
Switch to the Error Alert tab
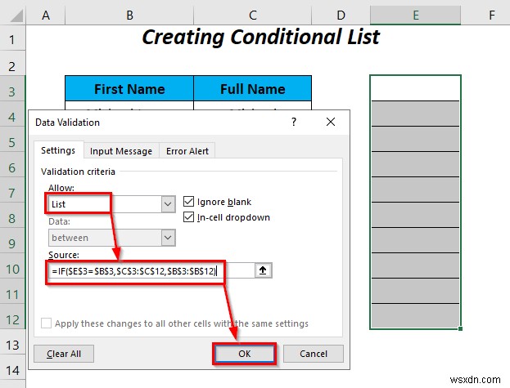point(187,151)
